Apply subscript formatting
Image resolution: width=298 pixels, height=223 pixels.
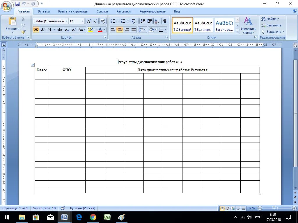tap(67, 30)
